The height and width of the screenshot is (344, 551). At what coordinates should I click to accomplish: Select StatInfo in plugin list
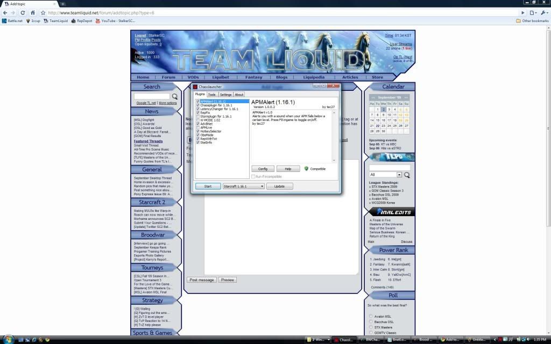206,142
